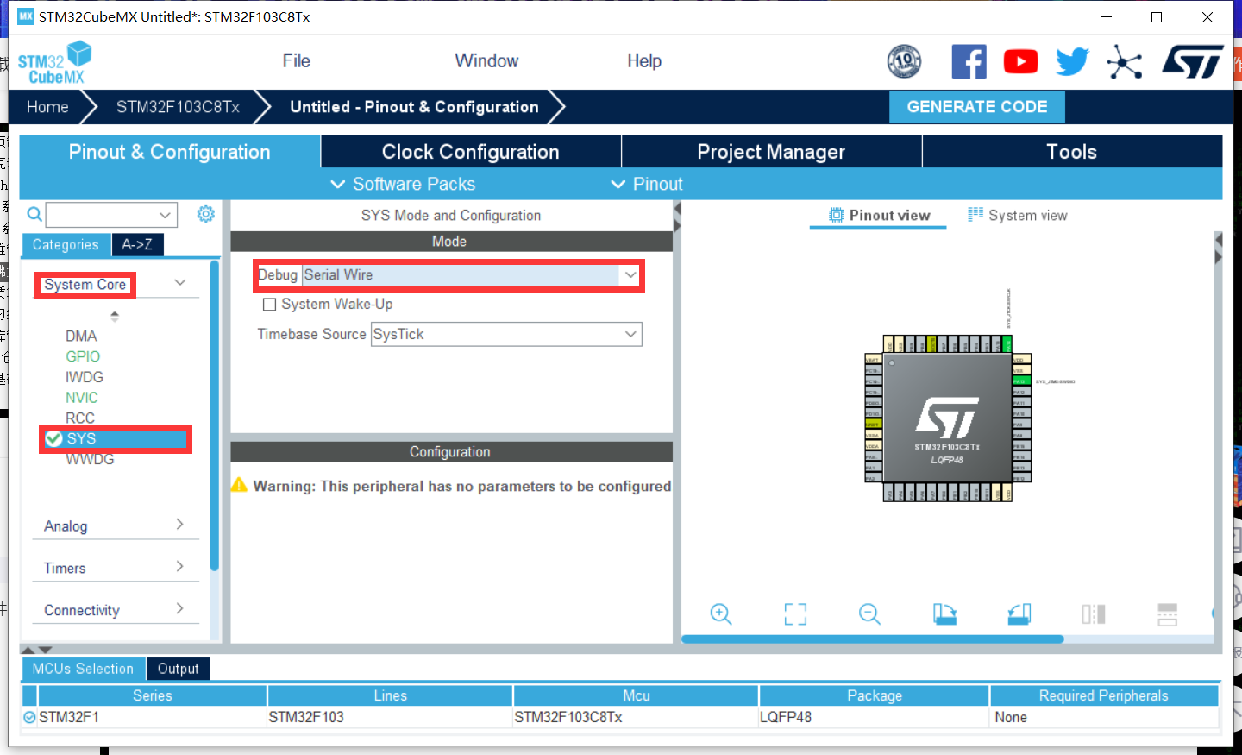Switch to System view

tap(1018, 216)
